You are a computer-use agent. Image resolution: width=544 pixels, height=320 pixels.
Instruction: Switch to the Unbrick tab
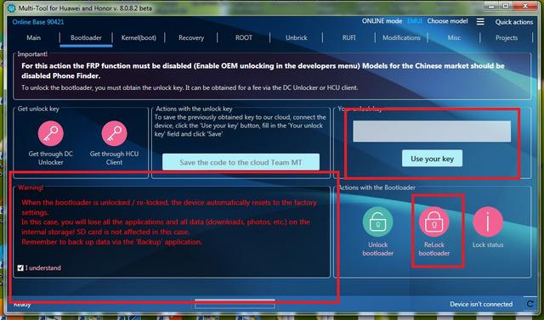(x=297, y=37)
